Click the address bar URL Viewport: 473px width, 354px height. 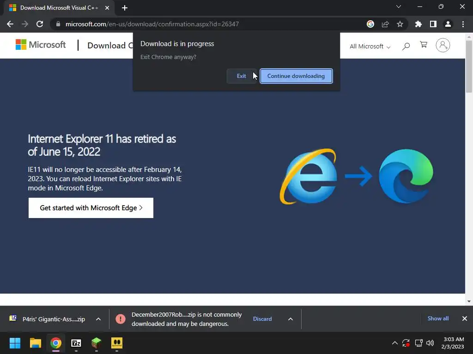click(x=152, y=24)
